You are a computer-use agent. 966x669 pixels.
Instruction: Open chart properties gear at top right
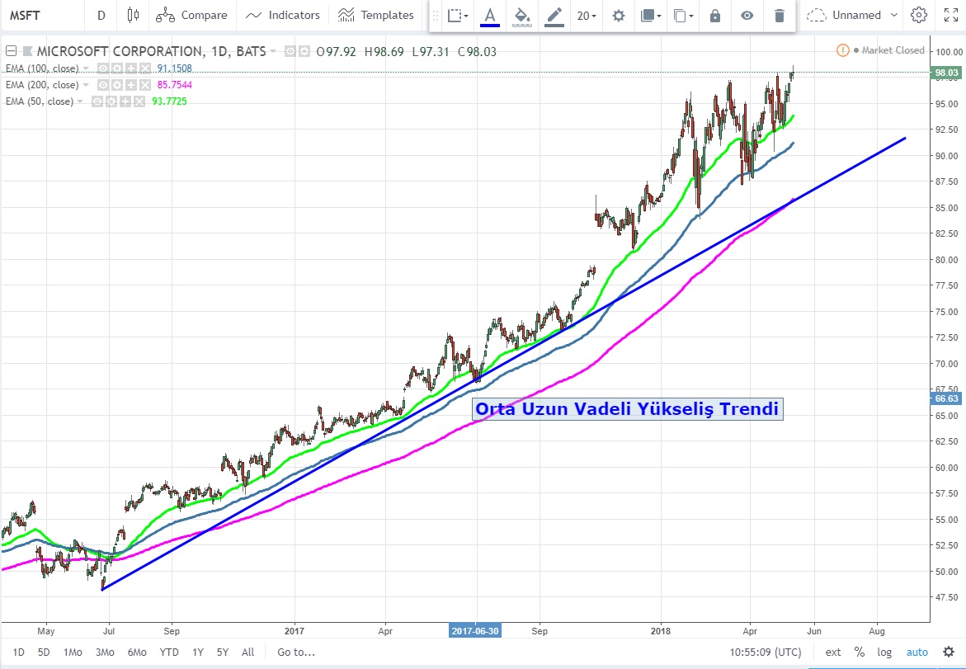(x=919, y=15)
